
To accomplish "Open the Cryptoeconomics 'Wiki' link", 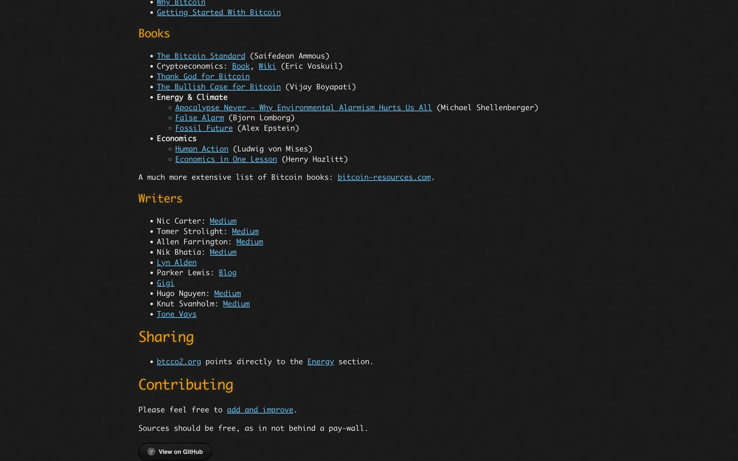I will coord(267,66).
